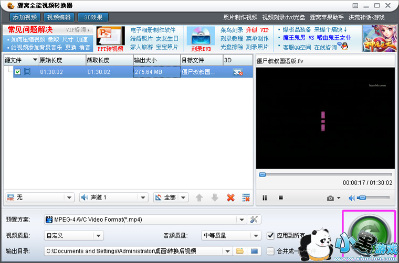Open the 神魔 game advertisement image
Image resolution: width=399 pixels, height=263 pixels.
380,38
